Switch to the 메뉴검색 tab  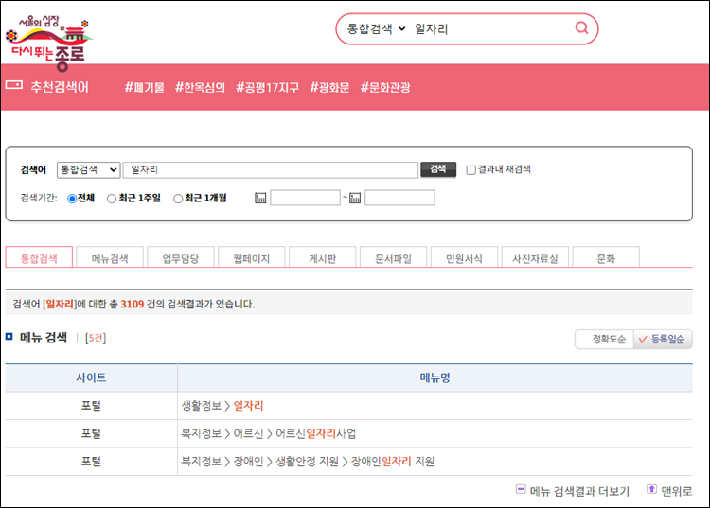click(110, 258)
